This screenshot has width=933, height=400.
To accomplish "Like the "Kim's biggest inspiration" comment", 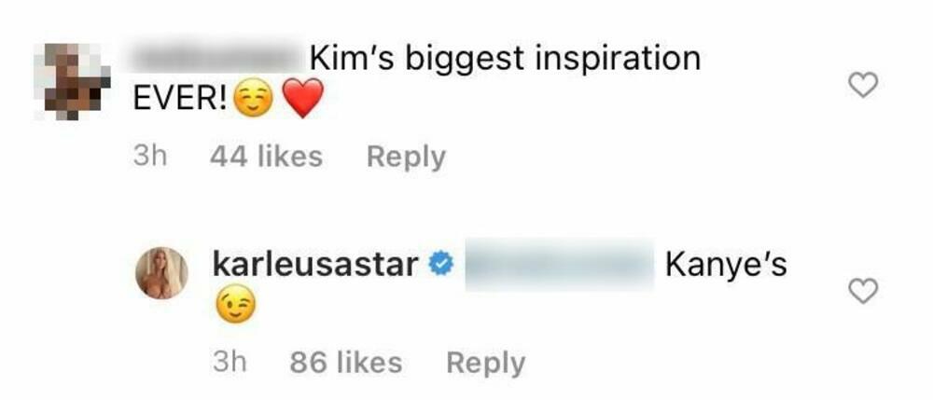I will click(x=862, y=87).
